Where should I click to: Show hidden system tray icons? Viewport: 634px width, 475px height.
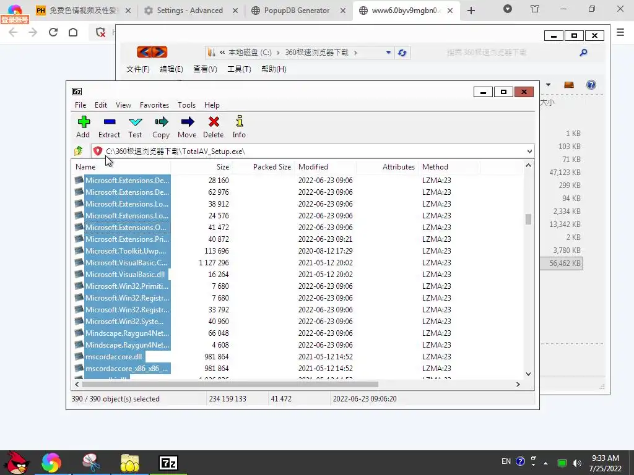click(x=546, y=463)
